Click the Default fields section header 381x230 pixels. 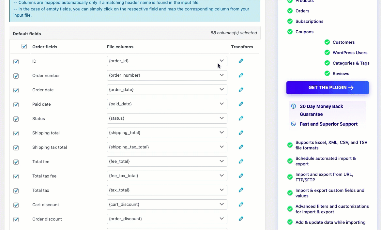pos(27,34)
